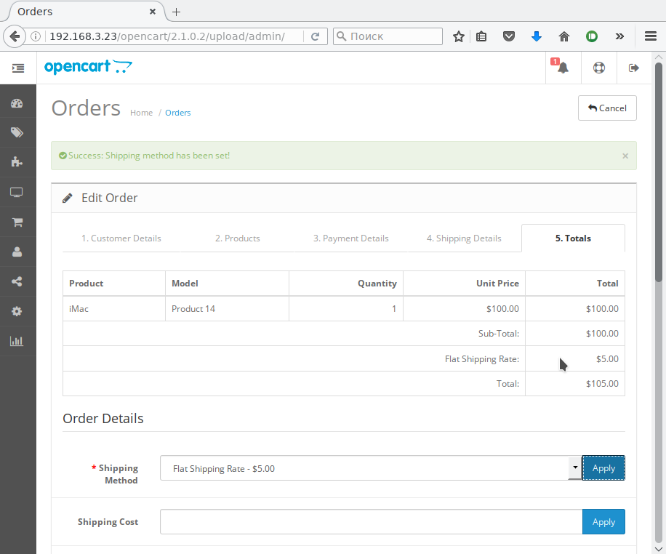Open the bookmarks list toolbar icon
Viewport: 666px width, 554px height.
(481, 36)
